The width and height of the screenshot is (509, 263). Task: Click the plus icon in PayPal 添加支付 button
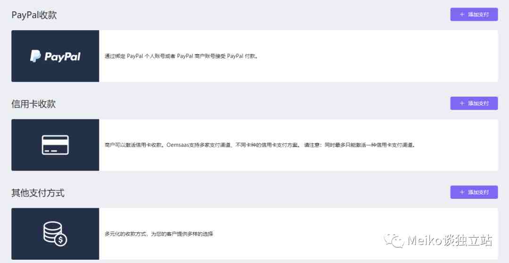[x=462, y=14]
